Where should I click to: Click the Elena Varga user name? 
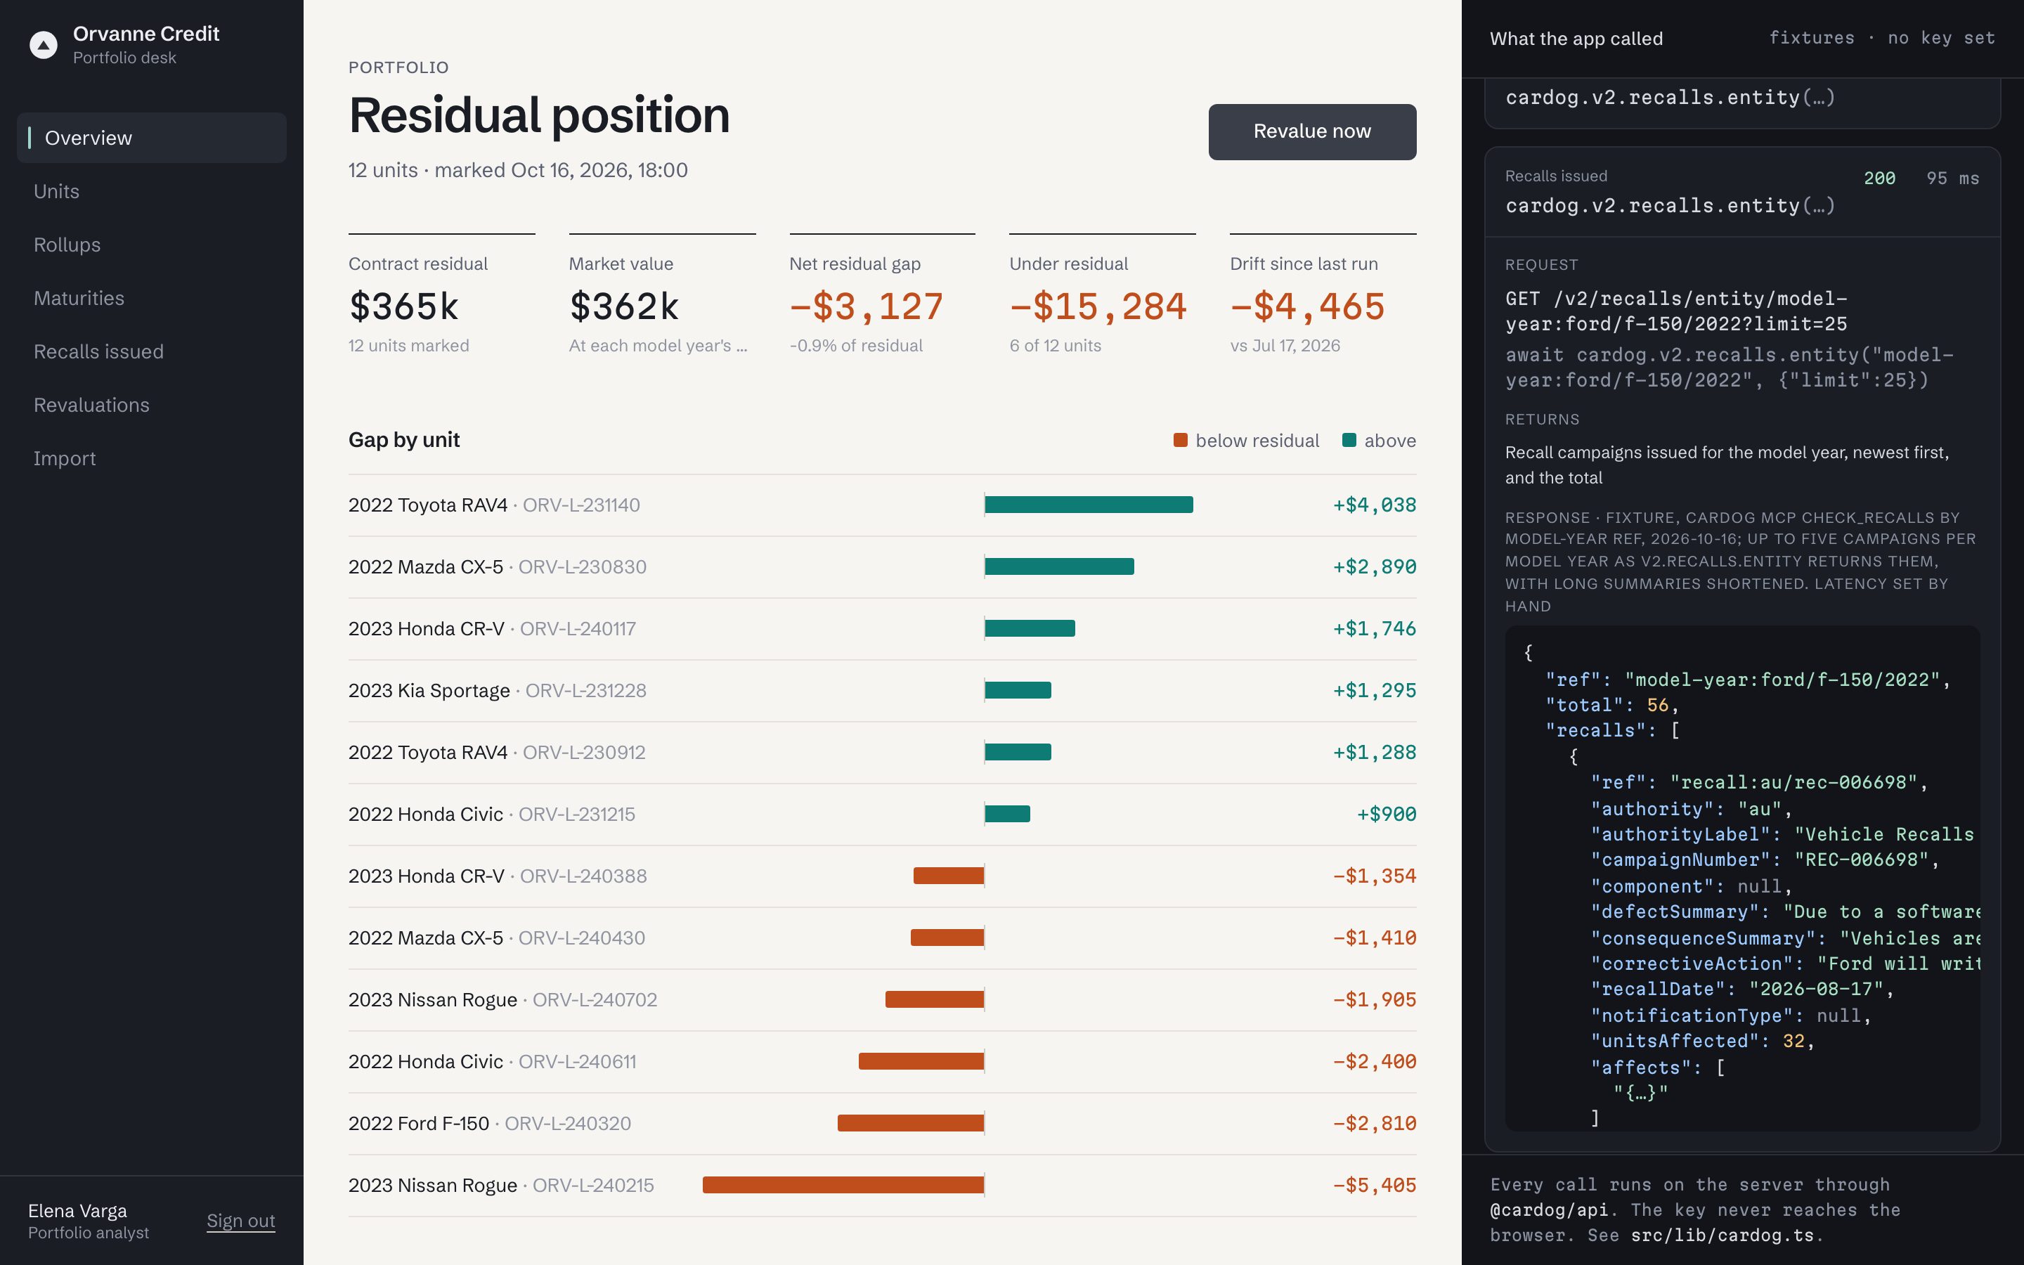[78, 1211]
